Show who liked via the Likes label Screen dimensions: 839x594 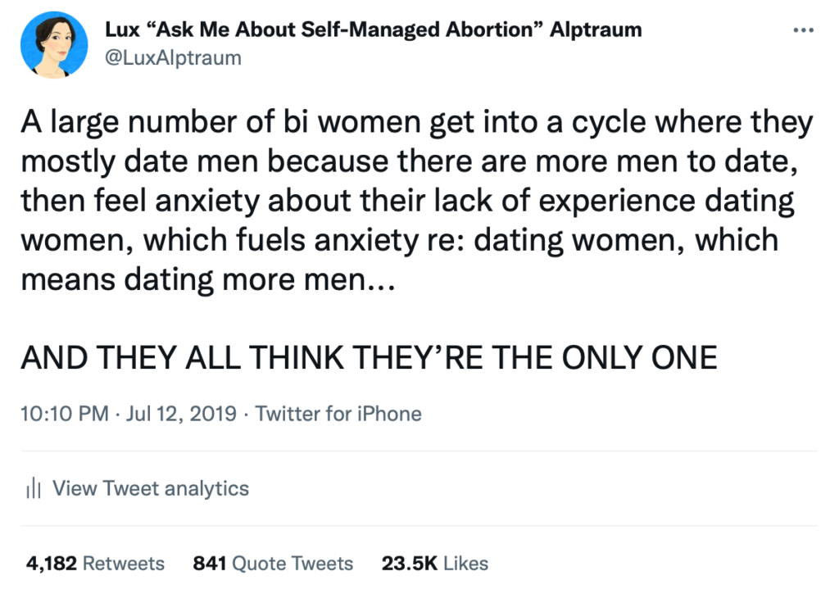(466, 564)
